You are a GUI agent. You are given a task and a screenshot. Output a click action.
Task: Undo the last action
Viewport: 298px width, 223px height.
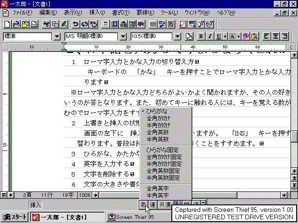75,24
